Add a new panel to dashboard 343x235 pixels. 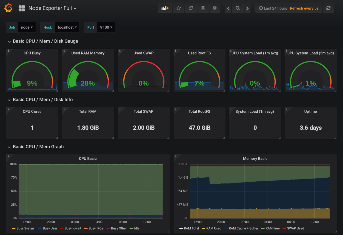165,8
